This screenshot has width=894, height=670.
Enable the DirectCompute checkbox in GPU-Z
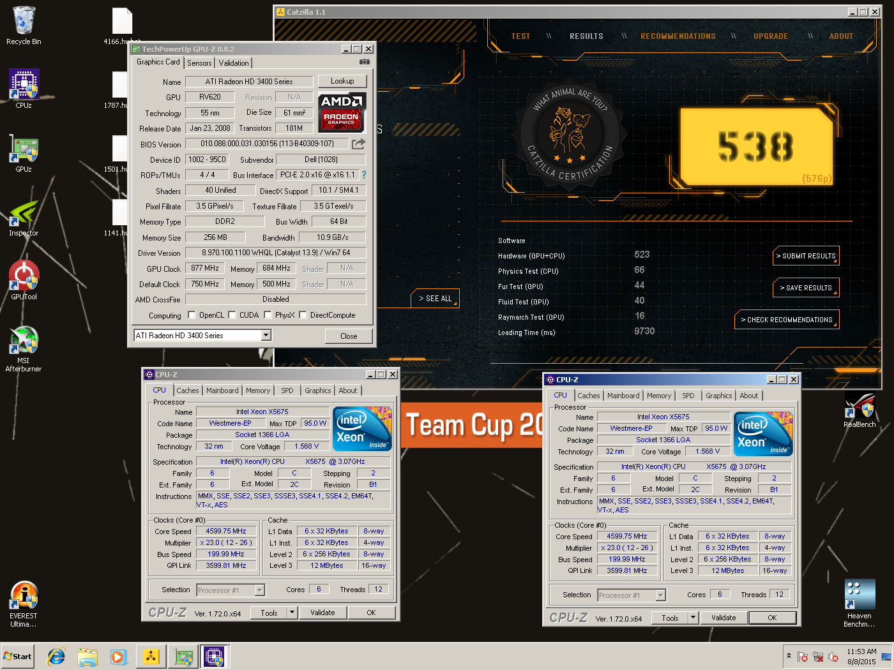pyautogui.click(x=303, y=315)
